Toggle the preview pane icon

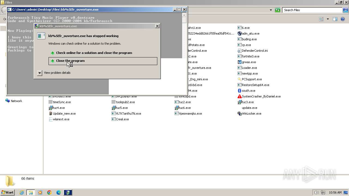[x=335, y=19]
